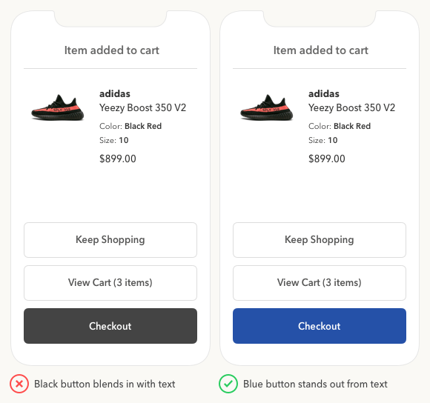Open View Cart (3 items) in left phone
Image resolution: width=430 pixels, height=403 pixels.
click(x=110, y=283)
